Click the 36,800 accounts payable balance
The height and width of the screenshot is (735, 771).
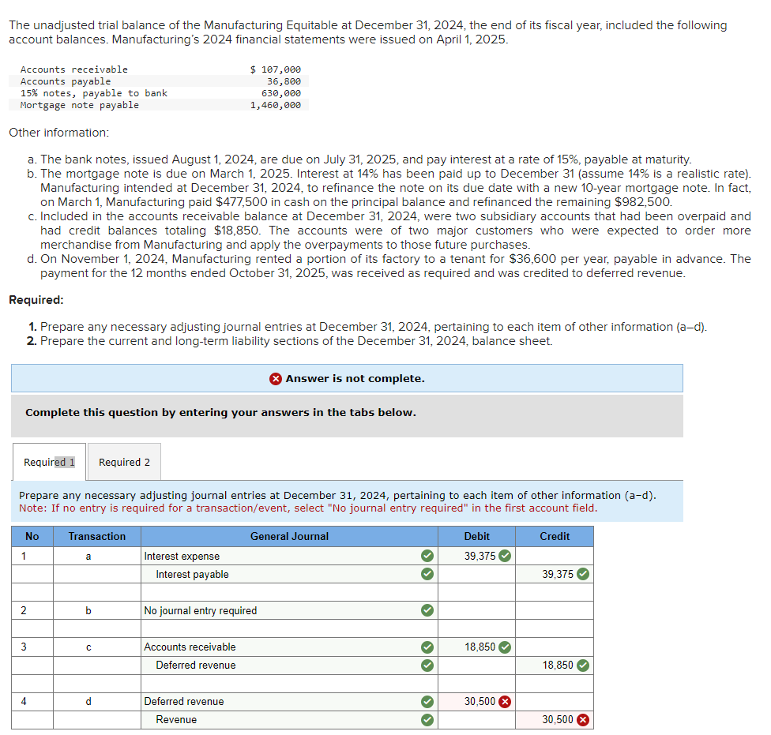(x=284, y=81)
